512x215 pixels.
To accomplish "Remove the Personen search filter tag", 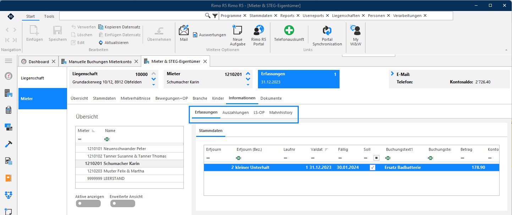I will coord(389,16).
